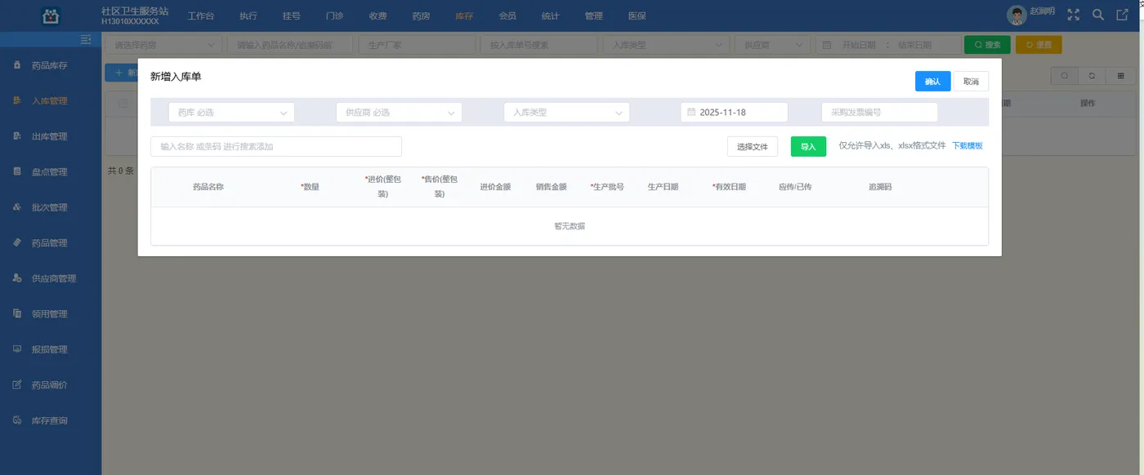
Task: Switch to the 会员 menu tab
Action: coord(507,15)
